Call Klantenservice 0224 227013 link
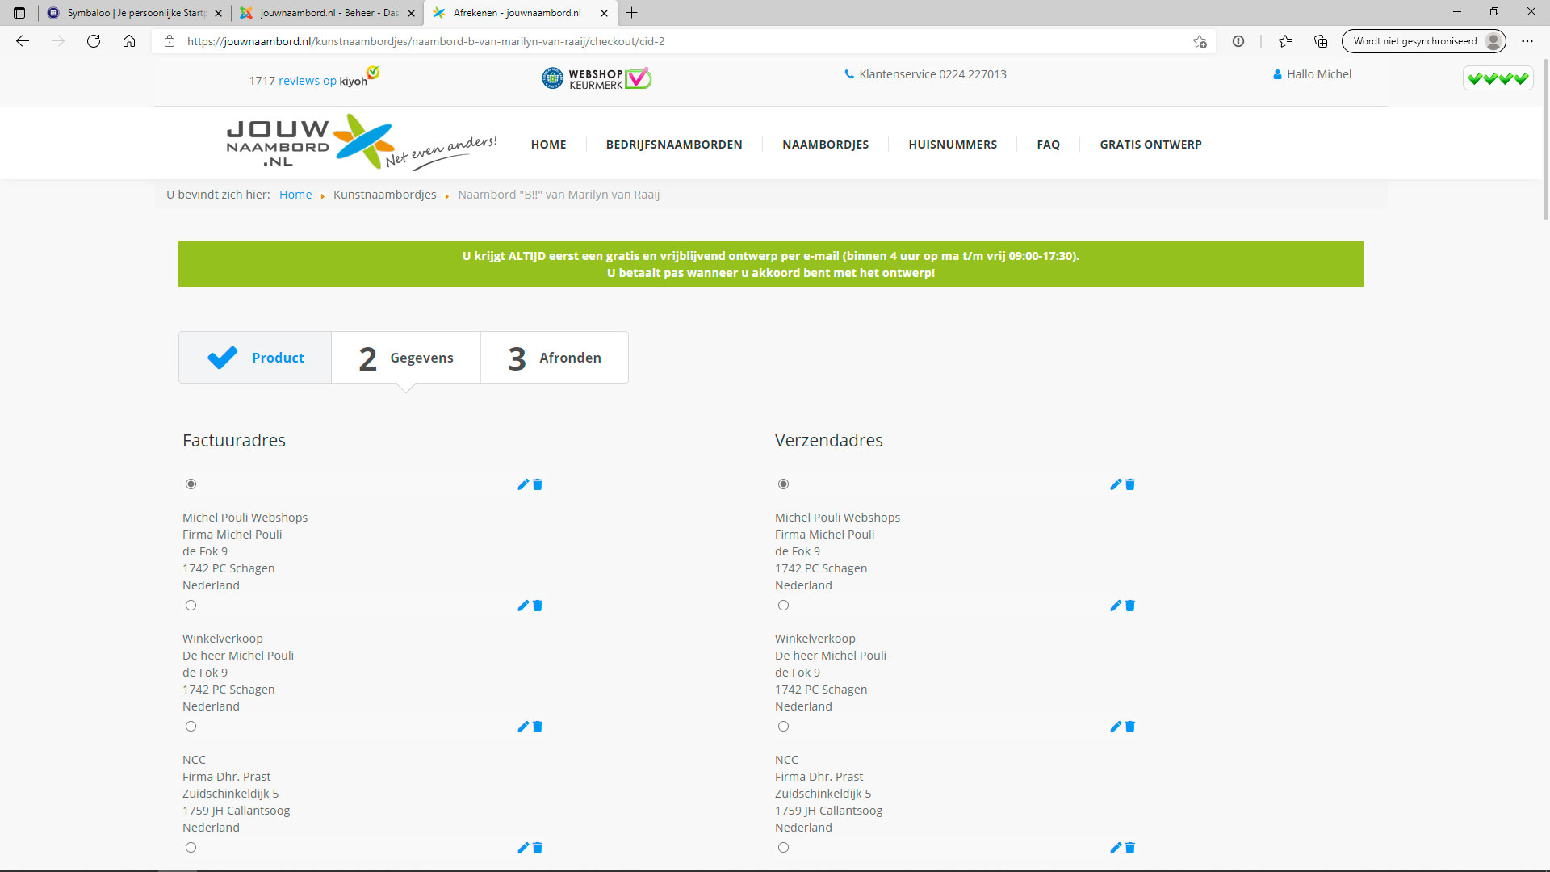The width and height of the screenshot is (1550, 872). [925, 74]
